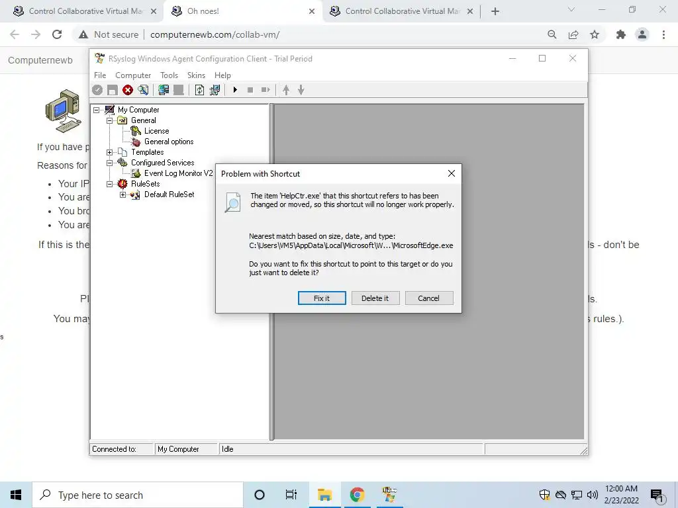Expand the Default RuleSet node
The image size is (678, 508).
(122, 195)
